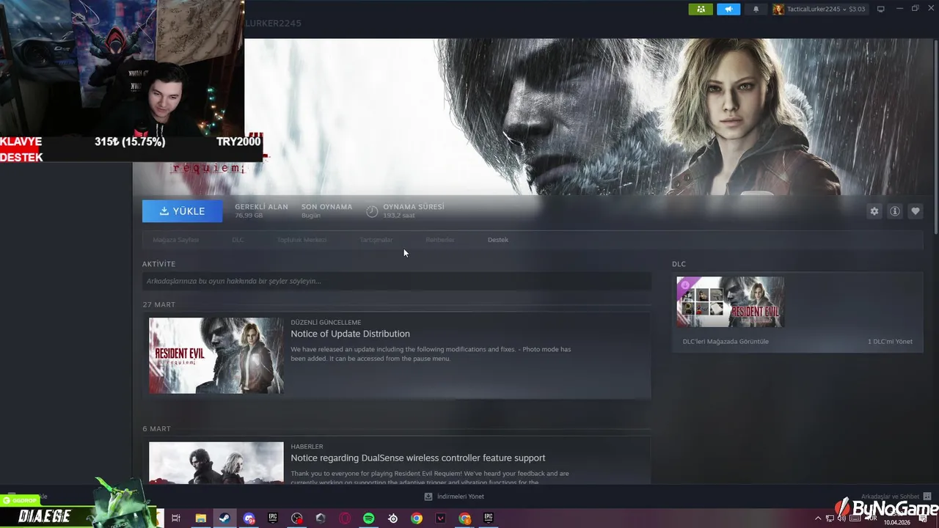Open the DLC tab
The height and width of the screenshot is (528, 939).
[238, 240]
